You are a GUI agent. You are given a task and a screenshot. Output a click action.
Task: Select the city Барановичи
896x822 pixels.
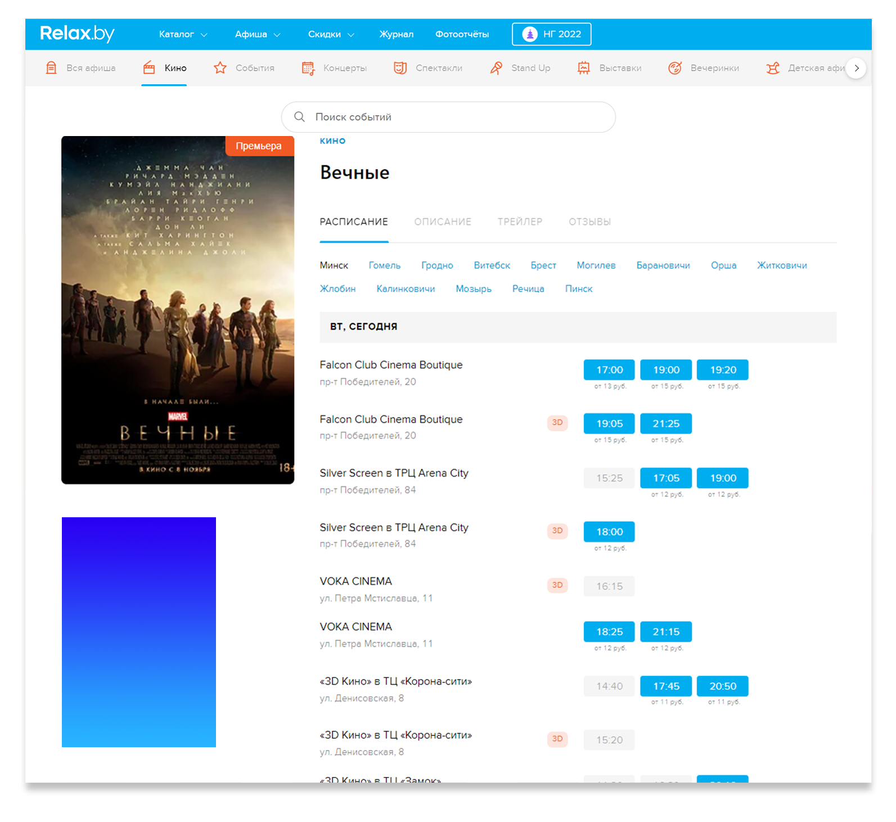[663, 265]
